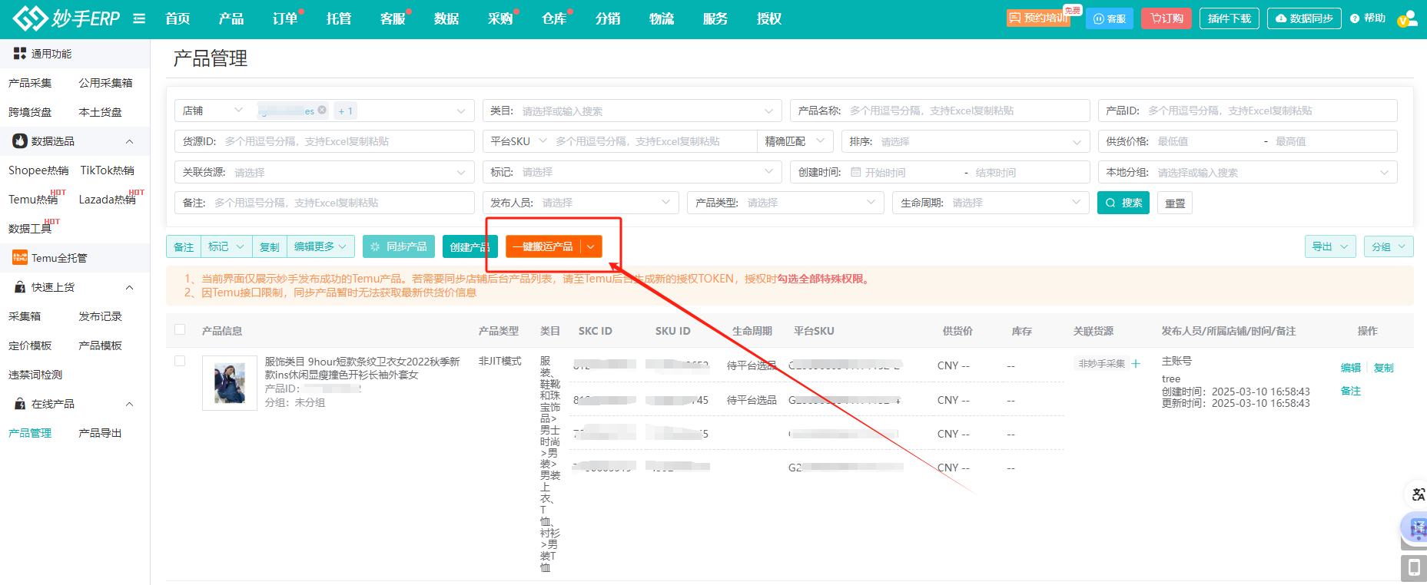Click the 快速上货 lock bag icon
The height and width of the screenshot is (585, 1427).
tap(20, 287)
